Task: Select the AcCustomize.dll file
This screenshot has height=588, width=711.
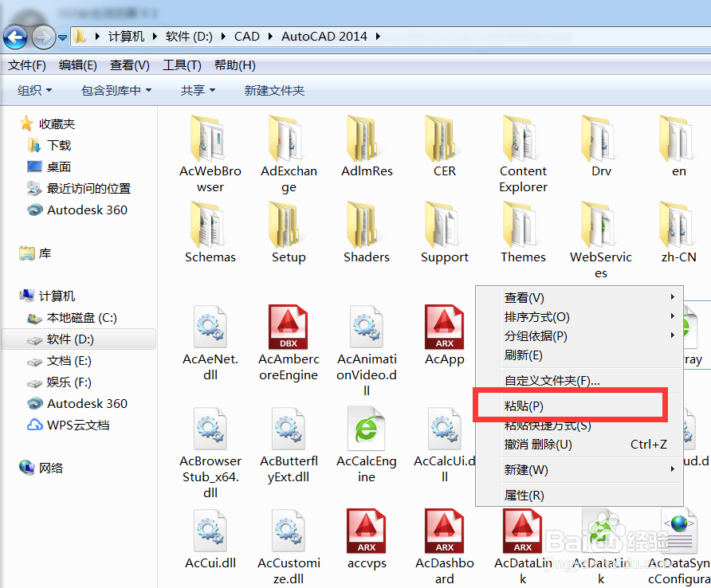Action: pyautogui.click(x=289, y=547)
